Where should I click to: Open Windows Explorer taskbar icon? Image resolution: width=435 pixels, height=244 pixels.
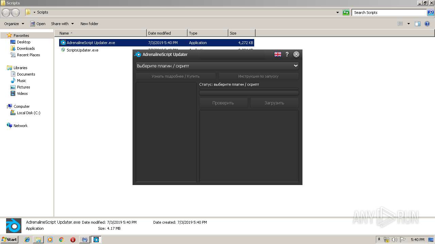tap(38, 240)
